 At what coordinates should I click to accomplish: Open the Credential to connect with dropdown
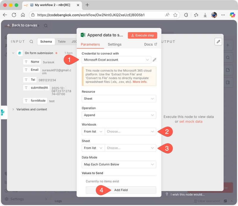coord(116,60)
